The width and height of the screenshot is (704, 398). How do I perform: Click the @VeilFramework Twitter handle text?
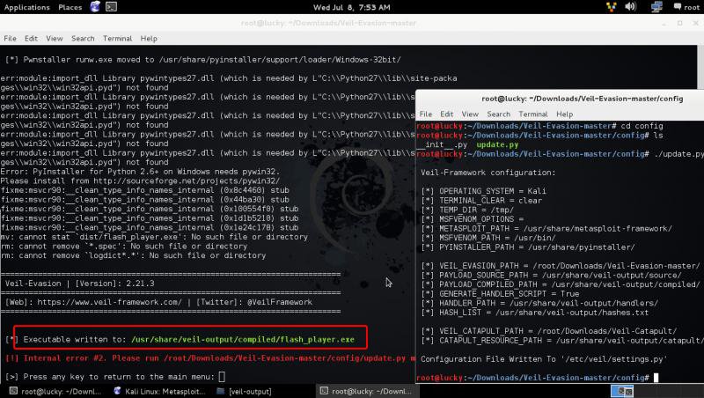280,302
